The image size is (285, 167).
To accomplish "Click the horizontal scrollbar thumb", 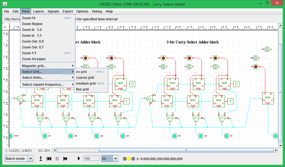I will 186,150.
